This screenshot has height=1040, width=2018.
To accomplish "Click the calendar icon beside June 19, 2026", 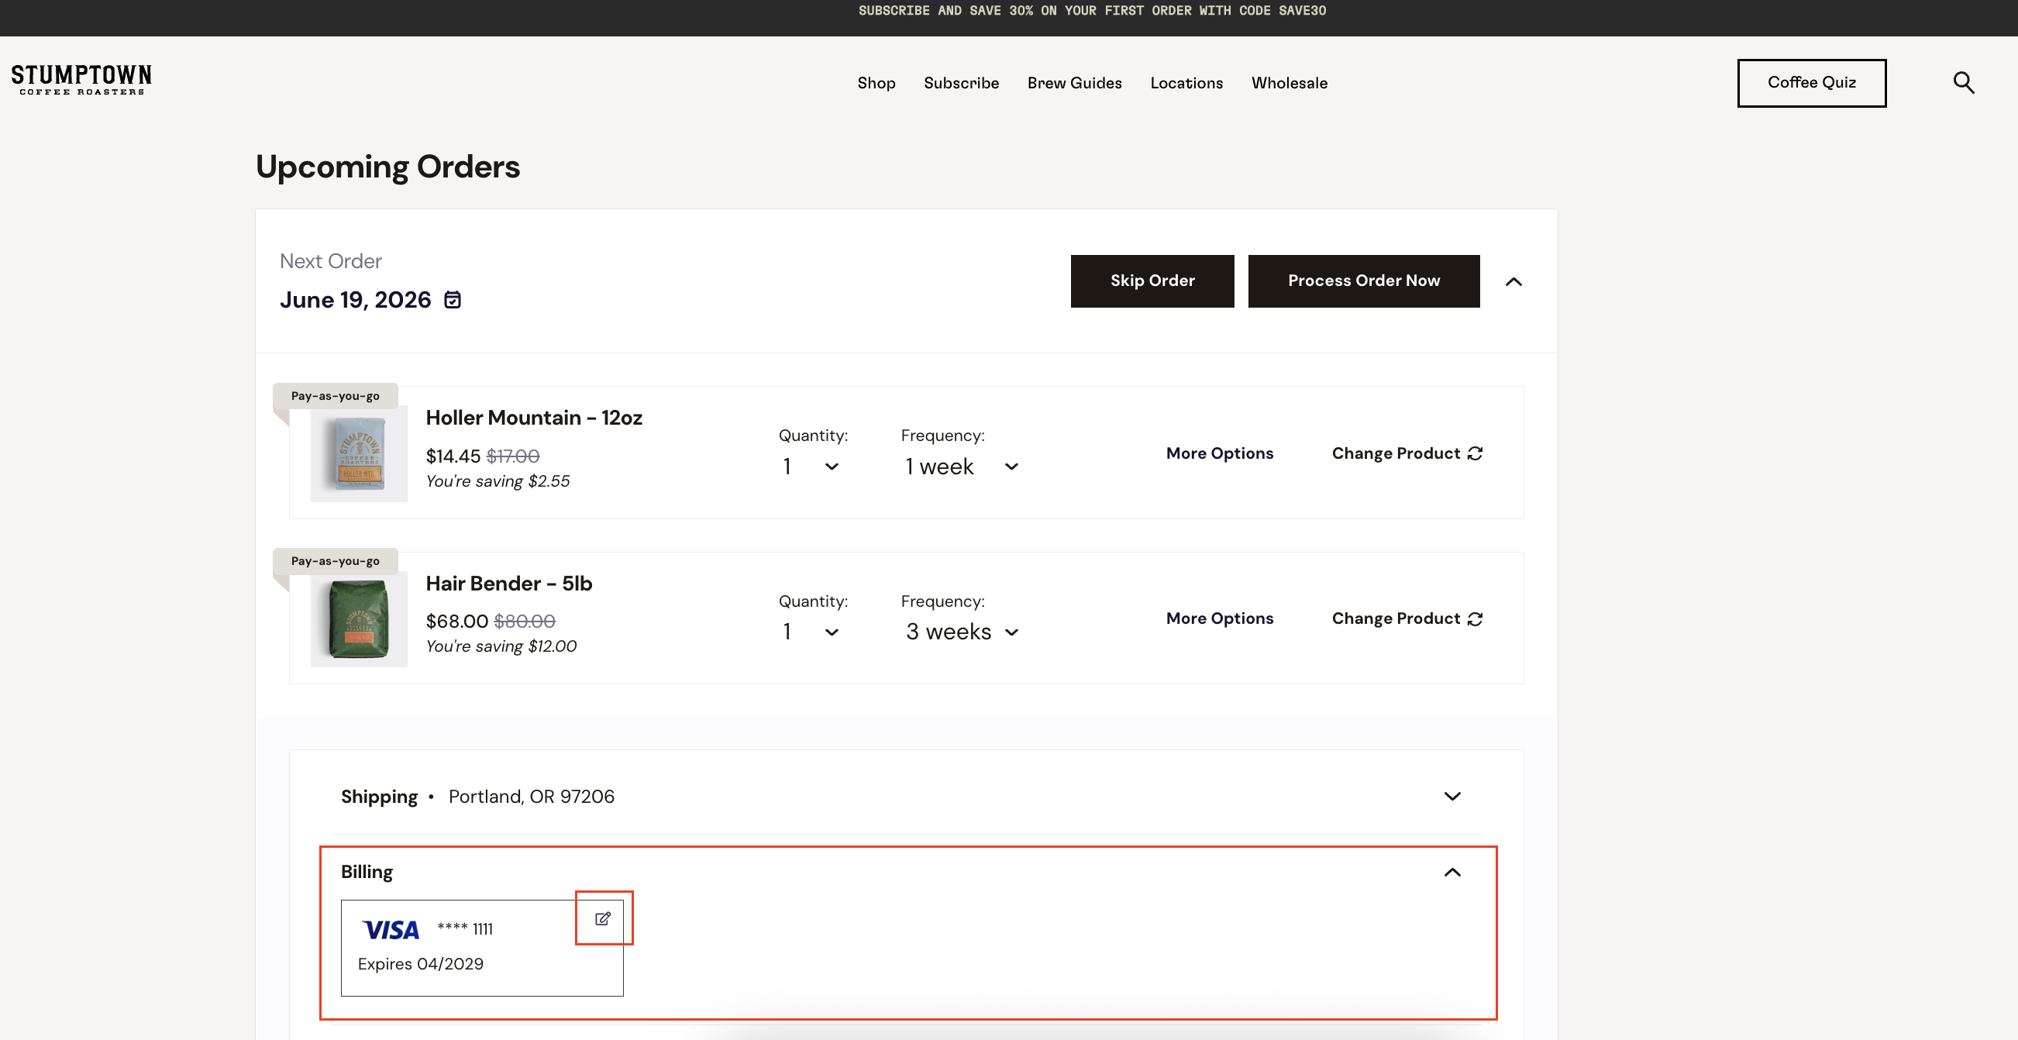I will pyautogui.click(x=453, y=300).
